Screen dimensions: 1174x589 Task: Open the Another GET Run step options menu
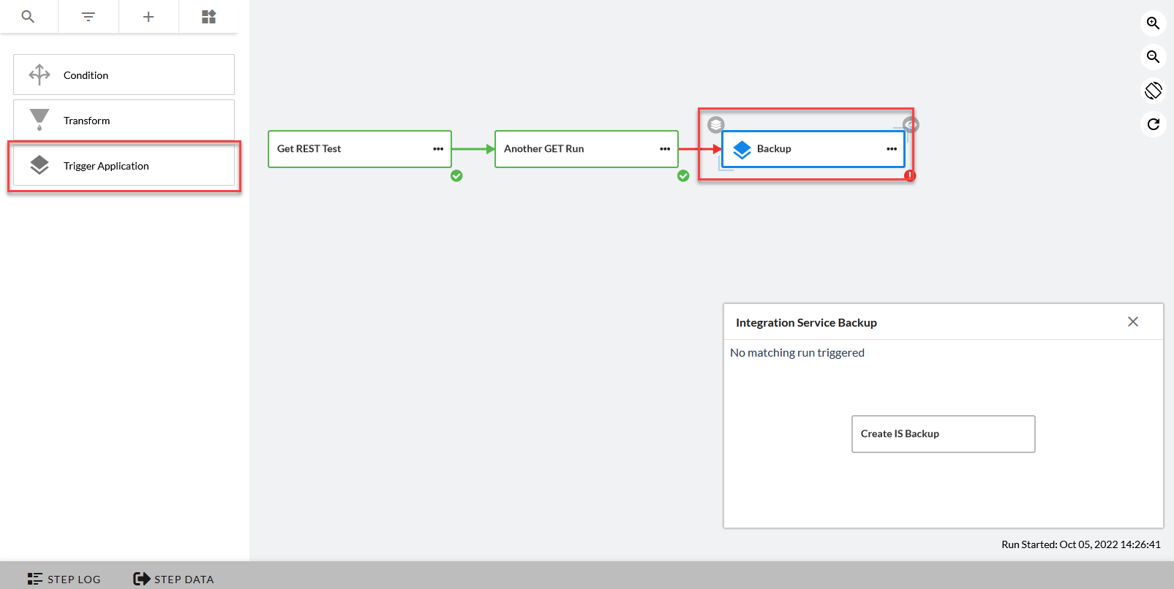pyautogui.click(x=665, y=149)
